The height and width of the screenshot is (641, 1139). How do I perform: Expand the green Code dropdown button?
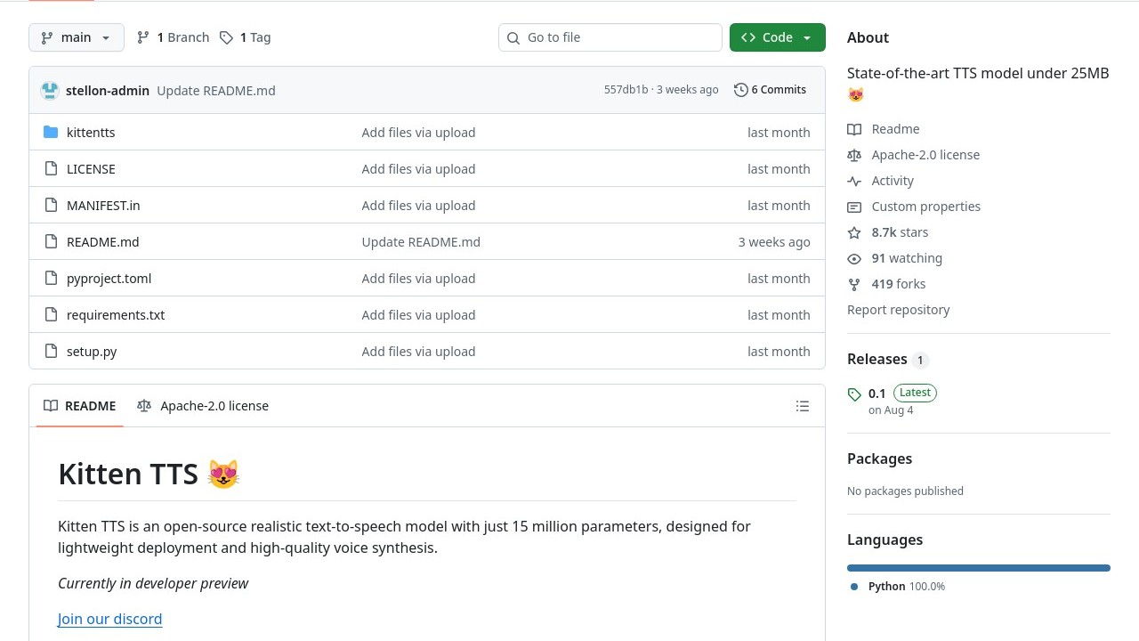(777, 37)
